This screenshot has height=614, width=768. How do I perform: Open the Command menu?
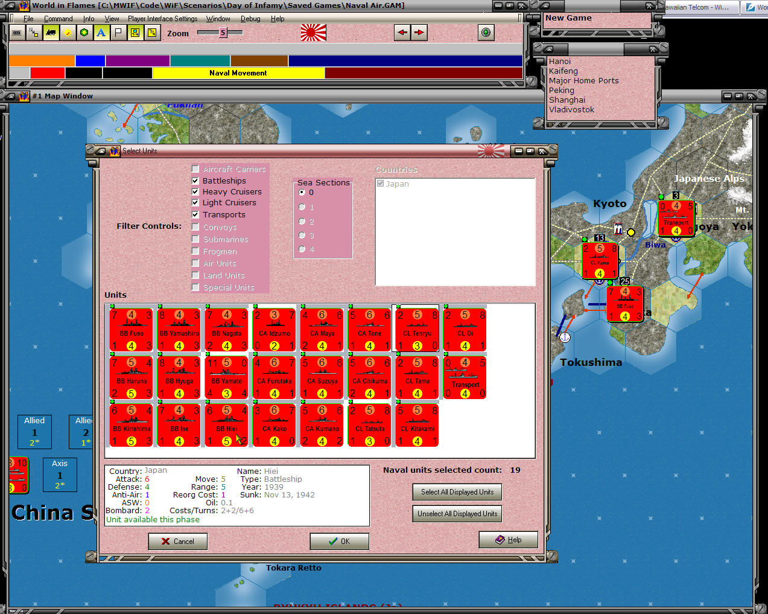click(x=58, y=19)
